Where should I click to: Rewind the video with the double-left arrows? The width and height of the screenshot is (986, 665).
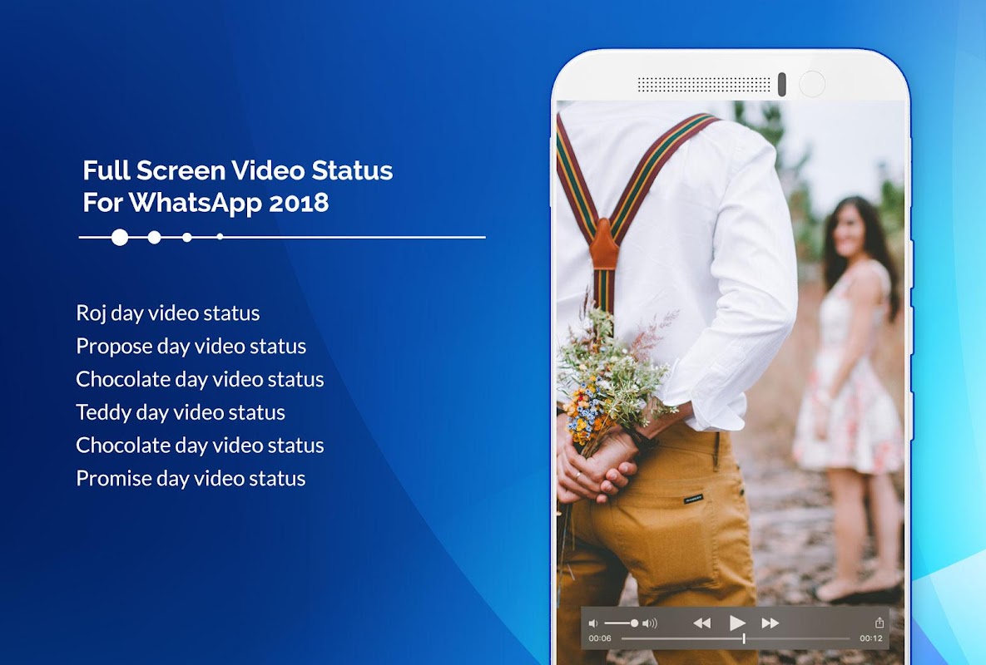pos(701,623)
